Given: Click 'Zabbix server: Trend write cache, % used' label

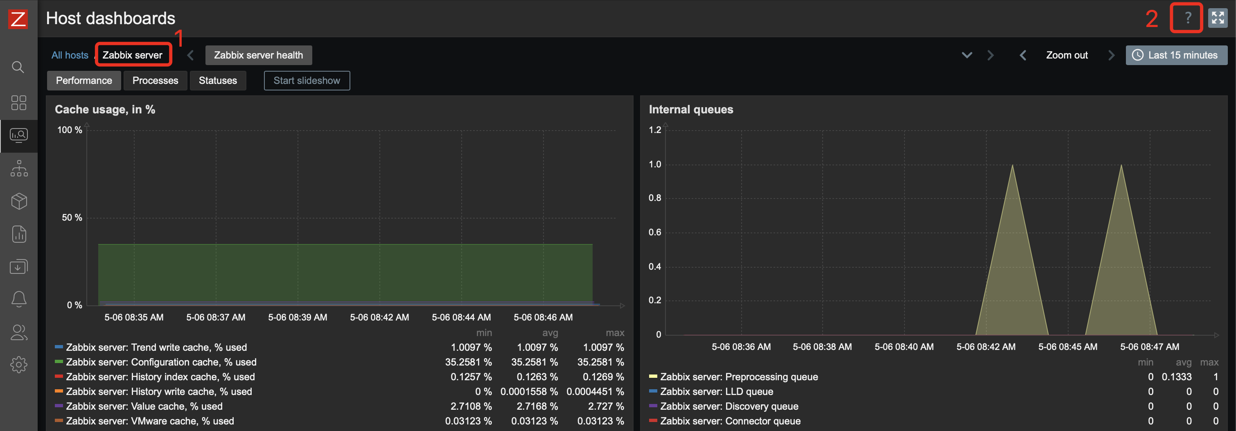Looking at the screenshot, I should pos(156,347).
